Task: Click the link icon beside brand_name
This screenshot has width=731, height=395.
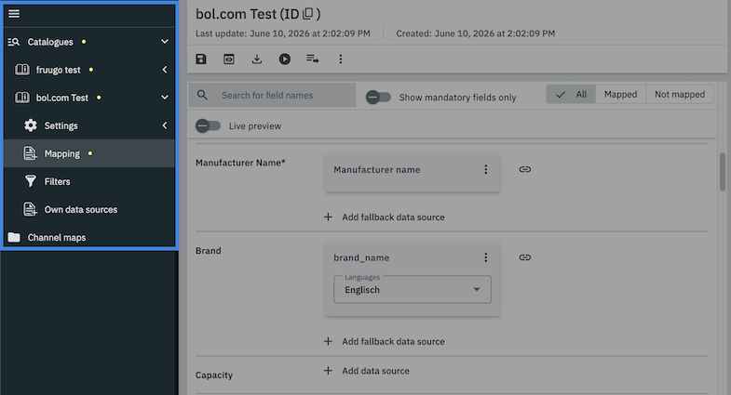Action: pyautogui.click(x=525, y=257)
